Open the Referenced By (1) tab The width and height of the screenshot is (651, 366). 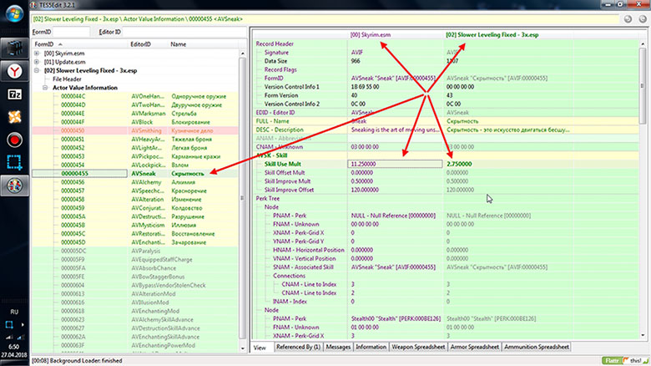(x=298, y=347)
